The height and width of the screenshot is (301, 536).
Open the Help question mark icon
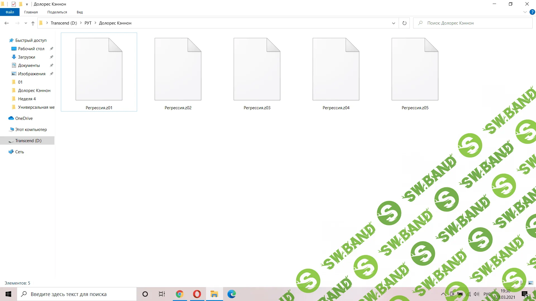tap(532, 12)
